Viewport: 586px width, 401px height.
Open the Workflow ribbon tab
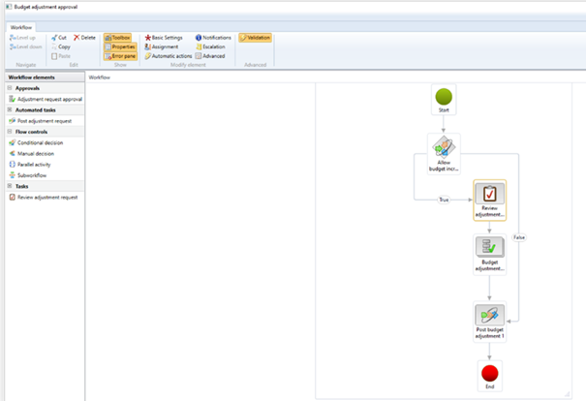pyautogui.click(x=21, y=27)
